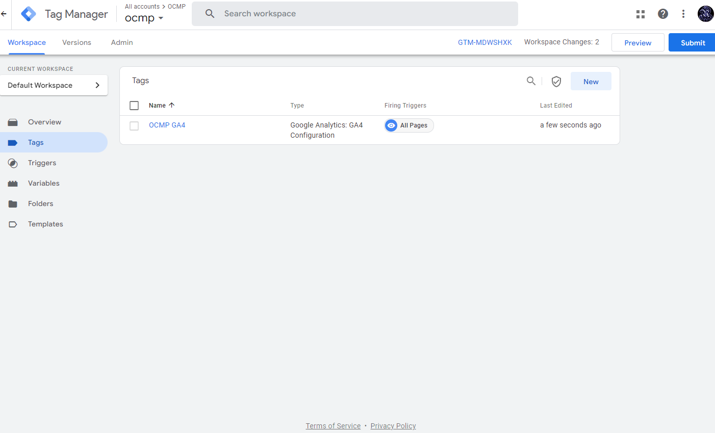Click All accounts in the breadcrumb
Image resolution: width=715 pixels, height=433 pixels.
tap(142, 7)
